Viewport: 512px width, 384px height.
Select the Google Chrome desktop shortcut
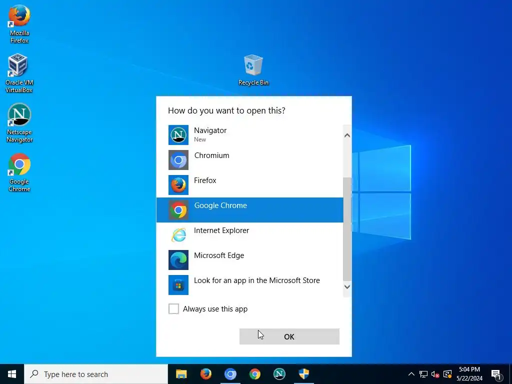click(19, 172)
